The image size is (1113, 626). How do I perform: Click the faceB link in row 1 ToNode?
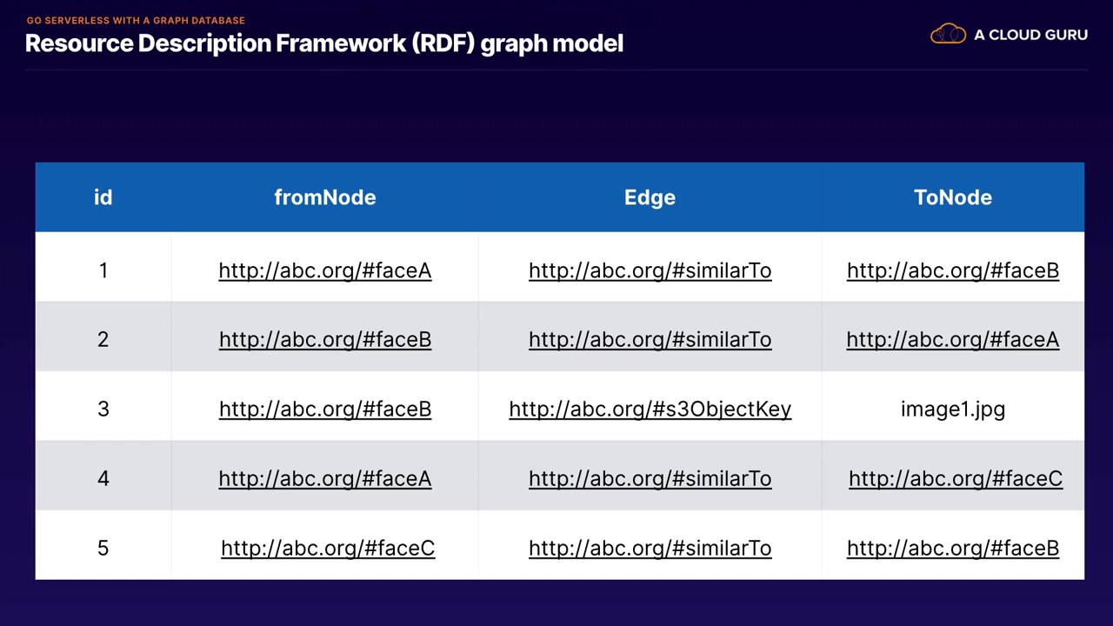click(x=952, y=270)
